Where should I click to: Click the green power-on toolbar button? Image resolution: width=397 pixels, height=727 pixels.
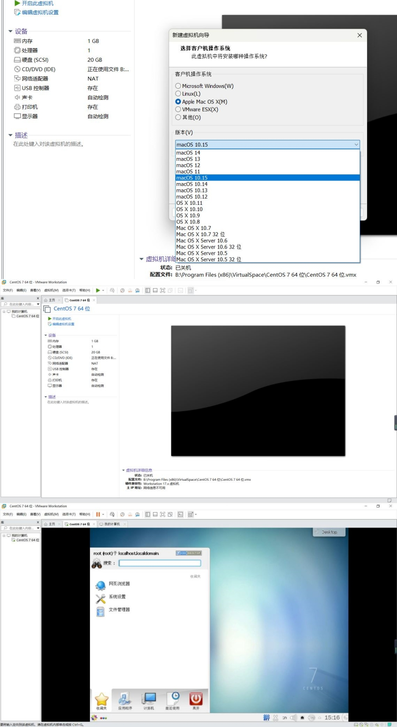click(98, 290)
